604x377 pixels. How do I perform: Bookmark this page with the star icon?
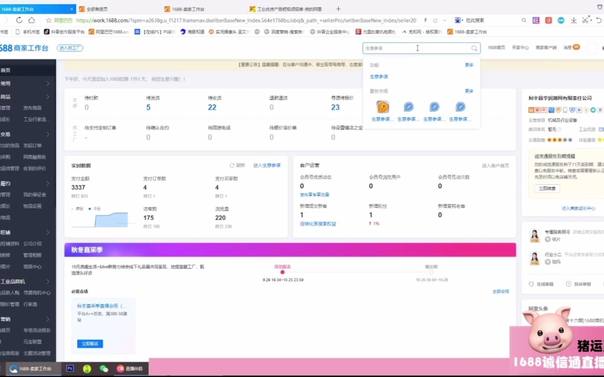point(49,20)
